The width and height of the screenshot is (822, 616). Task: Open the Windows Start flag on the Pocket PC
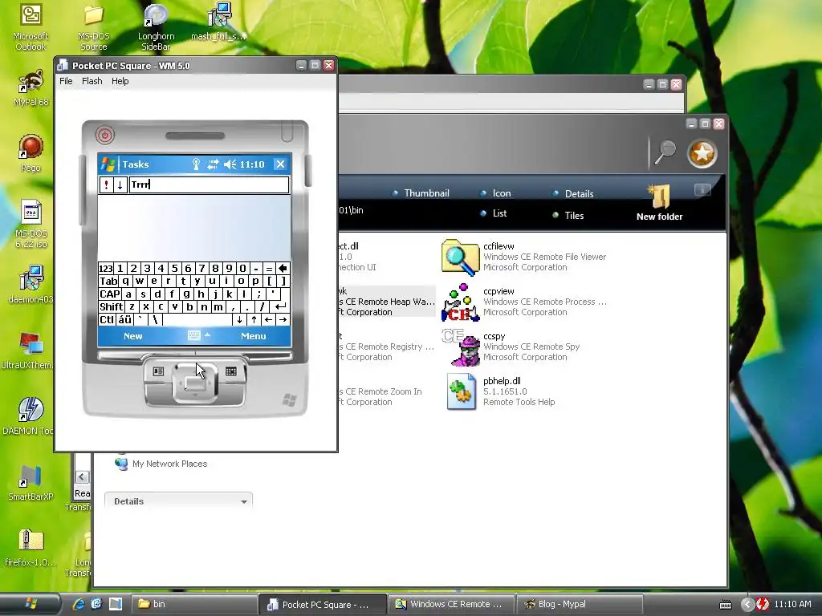click(x=108, y=164)
